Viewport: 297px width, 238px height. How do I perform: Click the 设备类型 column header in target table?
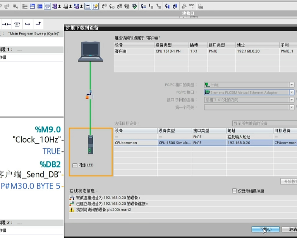pyautogui.click(x=174, y=131)
